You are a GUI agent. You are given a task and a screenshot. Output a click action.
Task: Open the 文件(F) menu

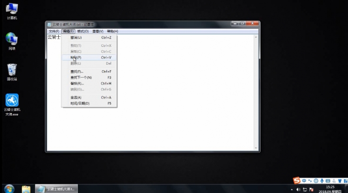pos(54,31)
